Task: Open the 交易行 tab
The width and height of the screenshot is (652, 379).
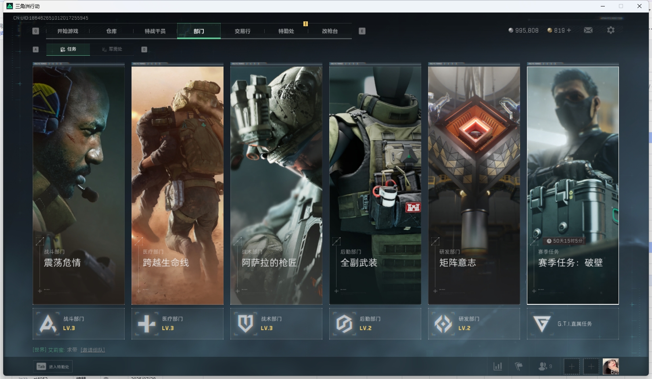Action: [x=242, y=31]
